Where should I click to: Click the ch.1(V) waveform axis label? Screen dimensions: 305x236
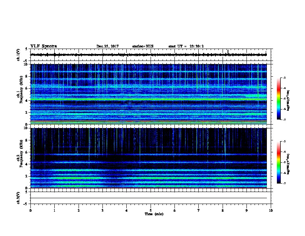tap(18, 55)
